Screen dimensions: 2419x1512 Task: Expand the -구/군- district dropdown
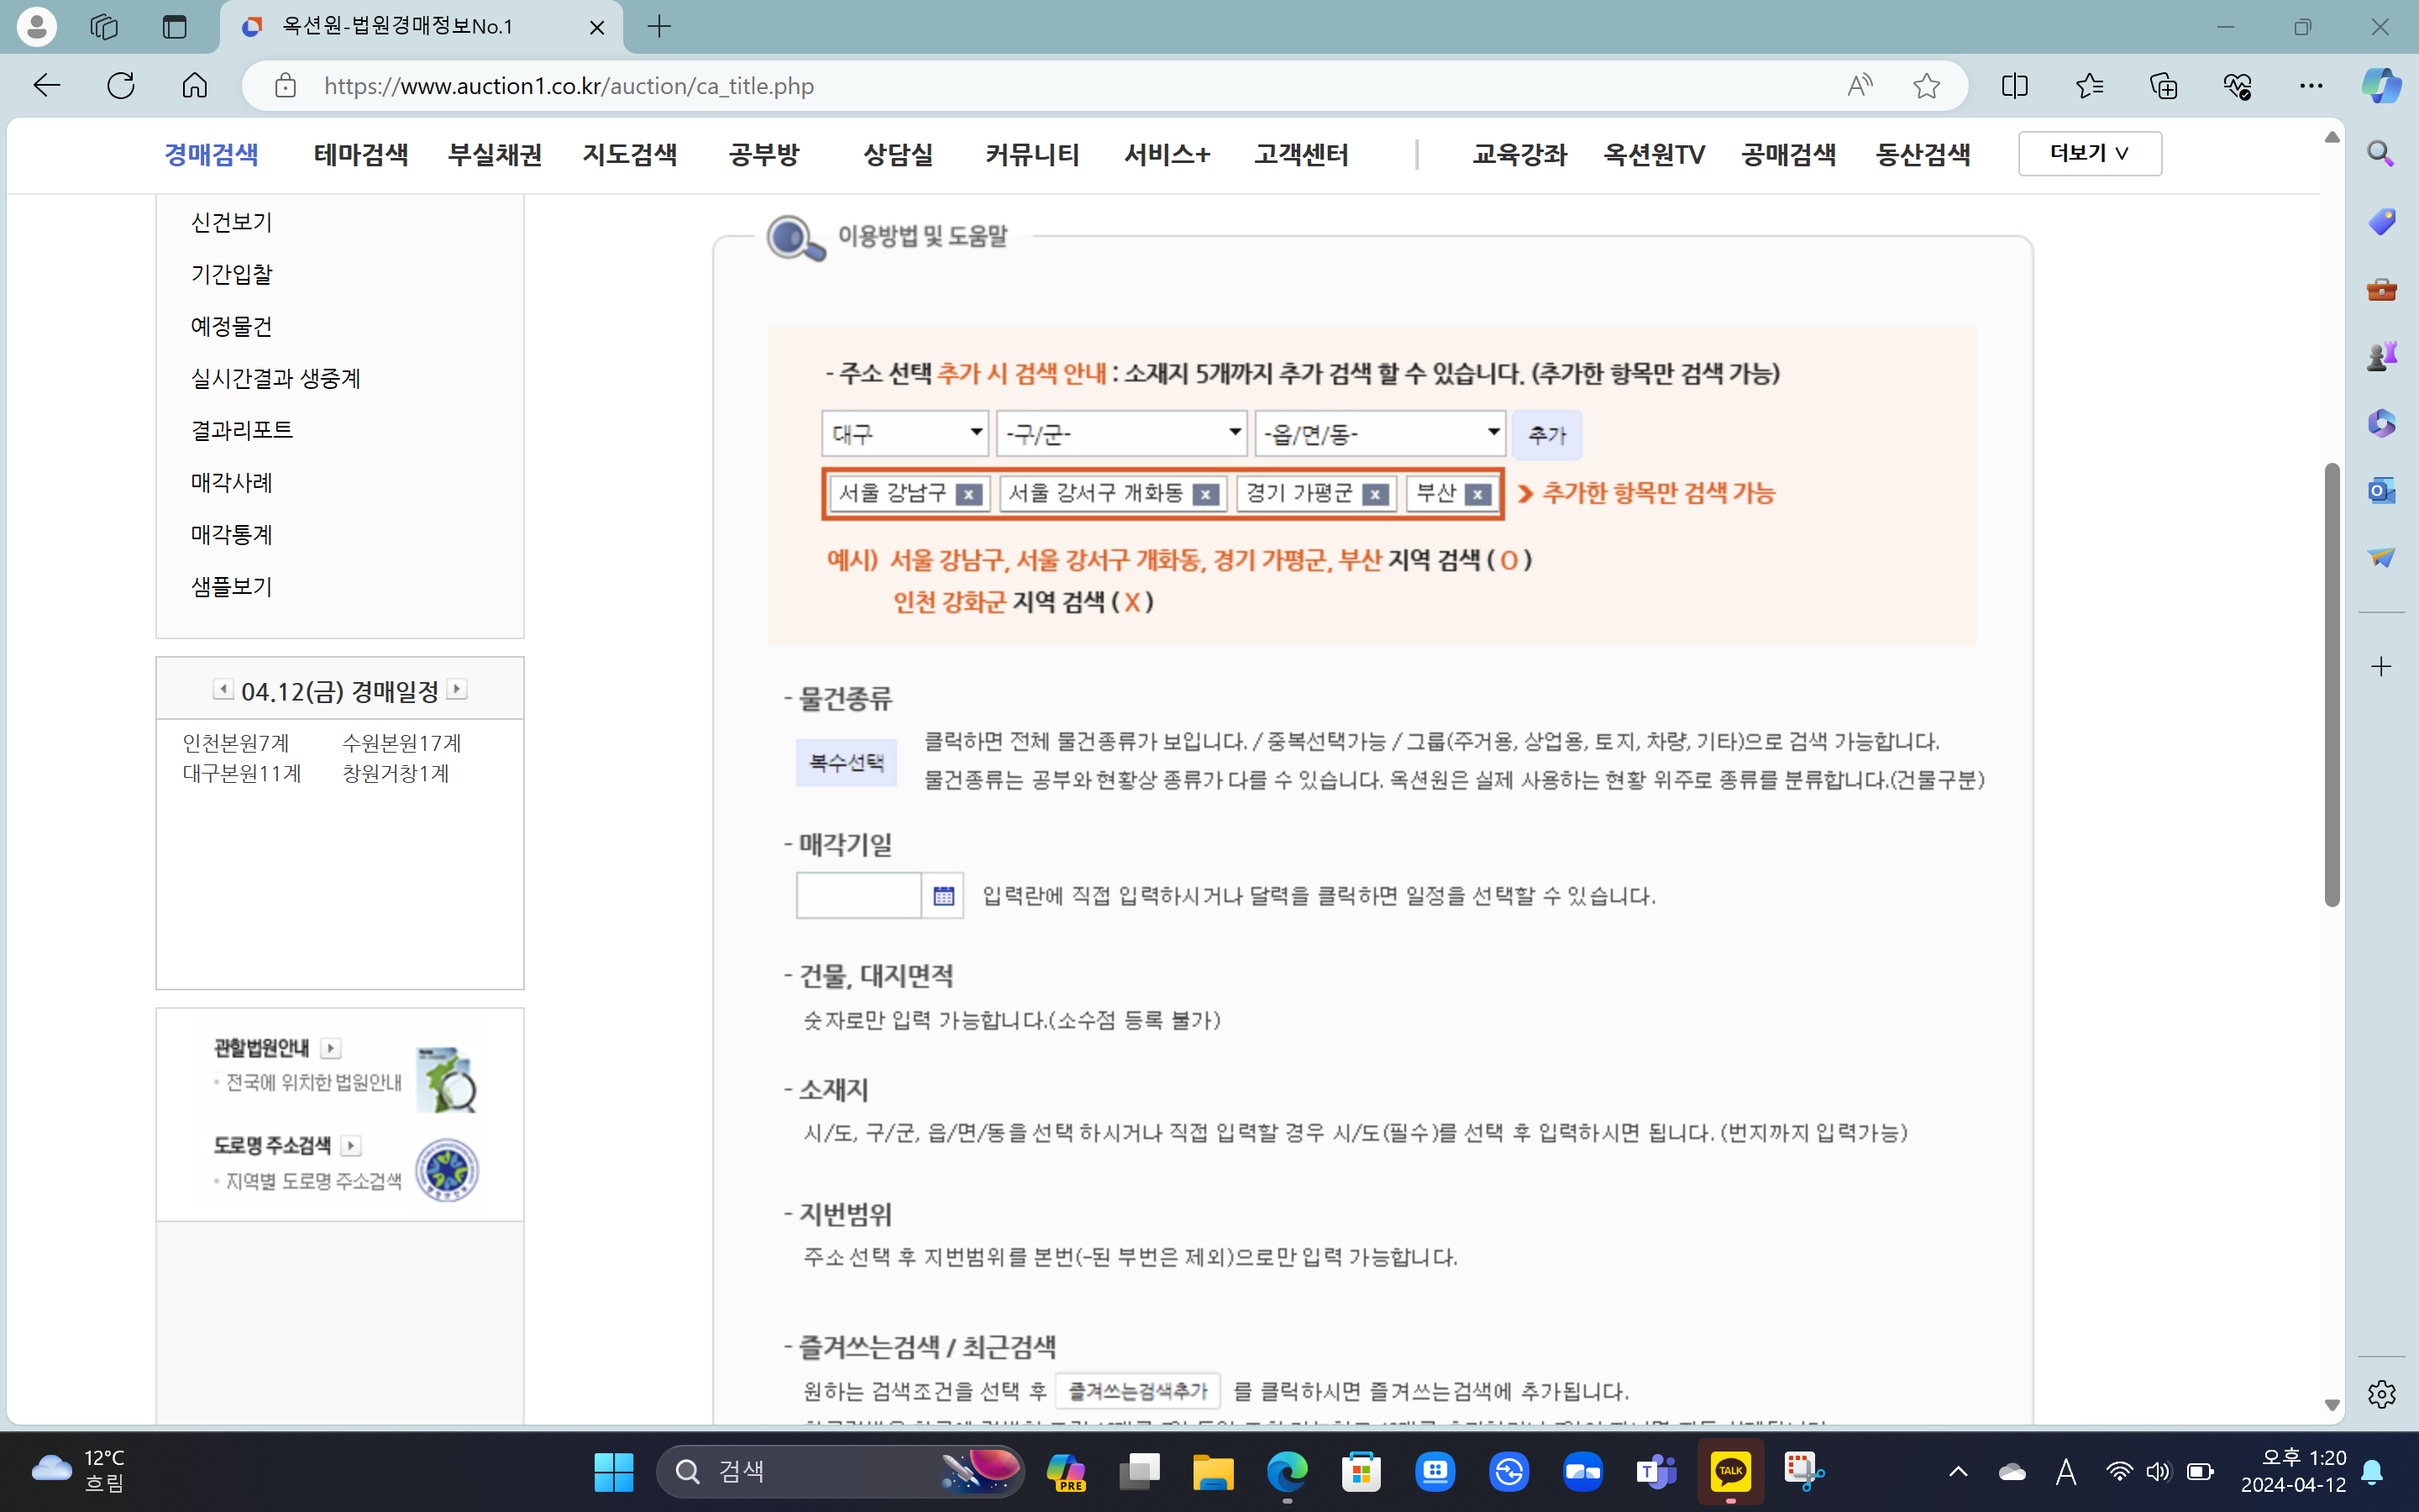click(x=1121, y=433)
